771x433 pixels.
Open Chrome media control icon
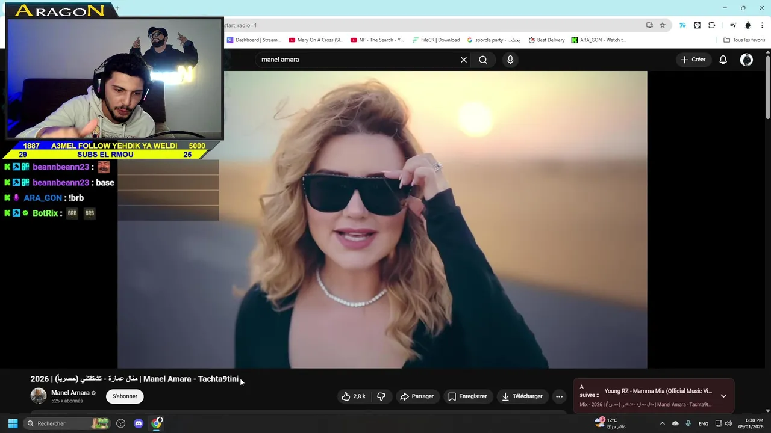[x=733, y=25]
